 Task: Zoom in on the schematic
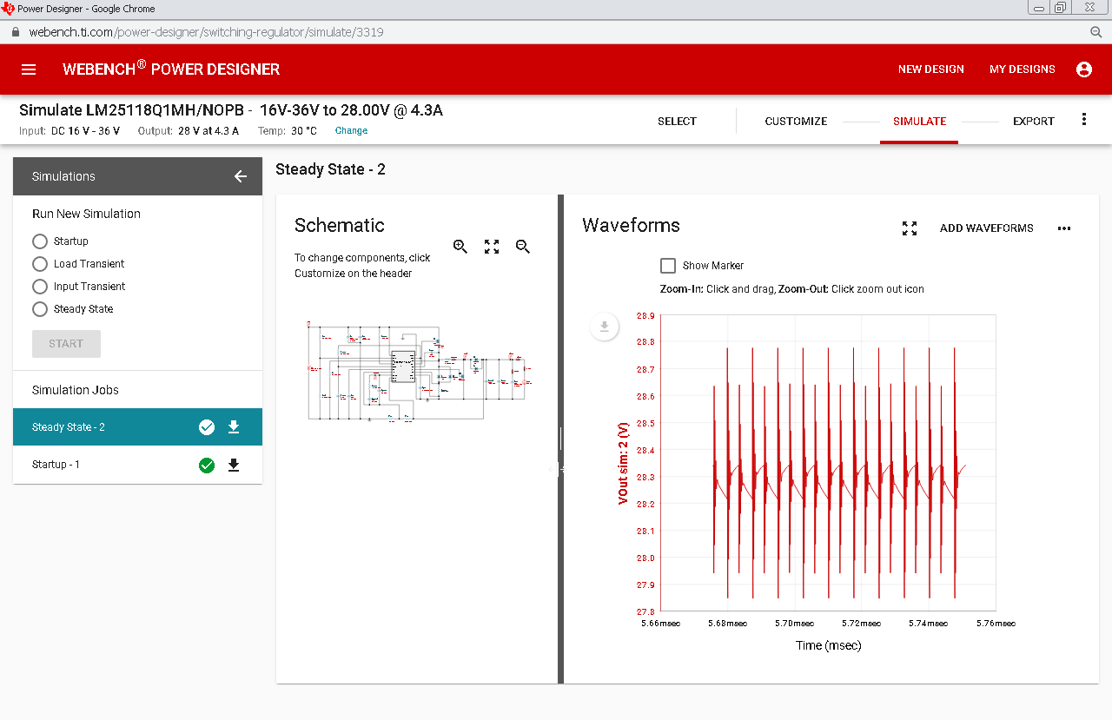tap(460, 247)
